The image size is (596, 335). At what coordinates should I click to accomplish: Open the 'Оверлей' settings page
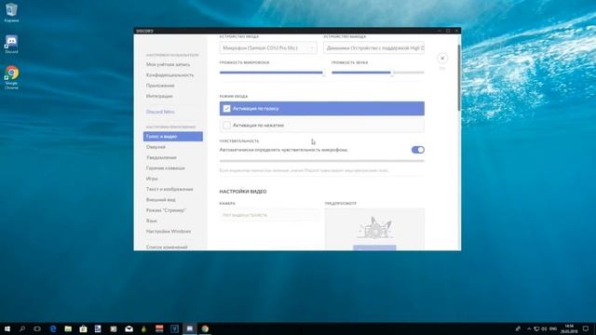pos(156,147)
